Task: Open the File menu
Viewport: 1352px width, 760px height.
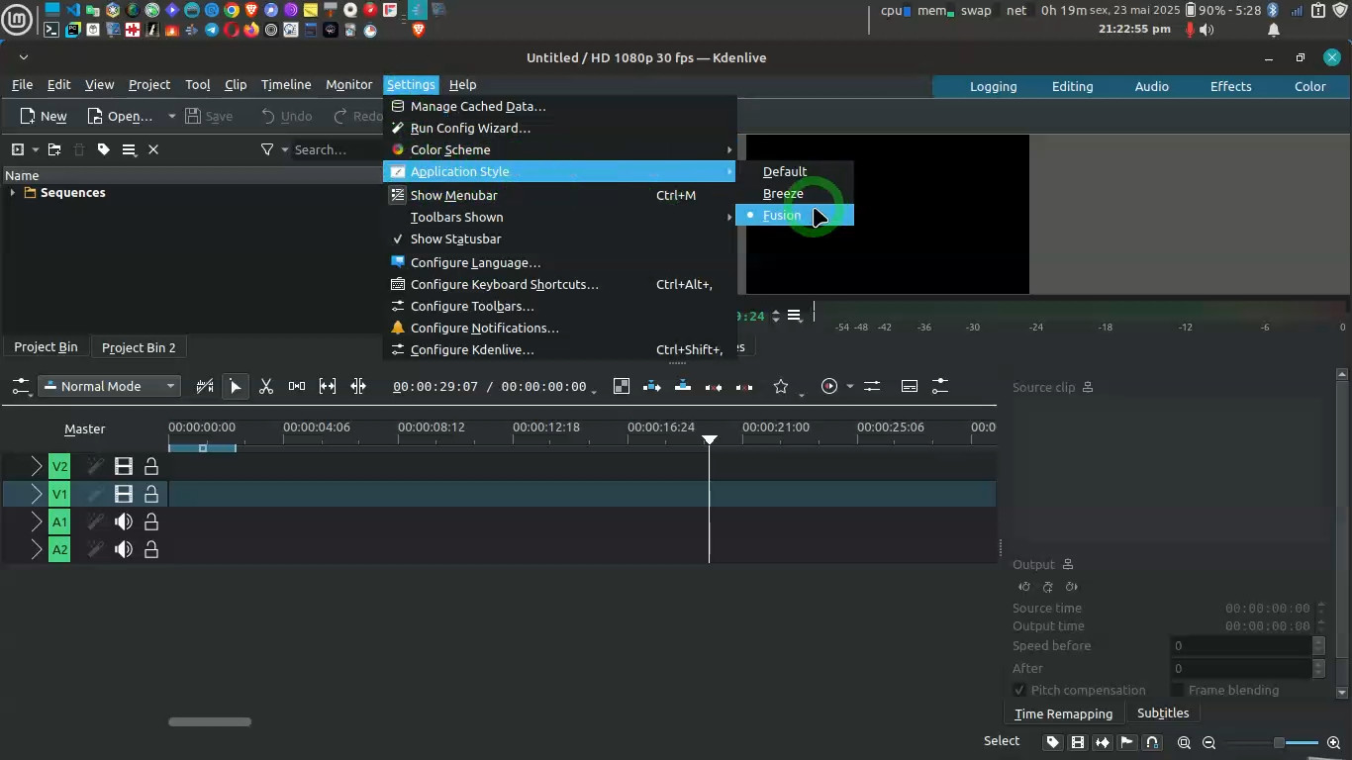Action: 22,84
